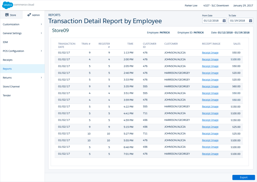This screenshot has width=257, height=182.
Task: Click the Salesforce cloud logo
Action: click(x=7, y=5)
